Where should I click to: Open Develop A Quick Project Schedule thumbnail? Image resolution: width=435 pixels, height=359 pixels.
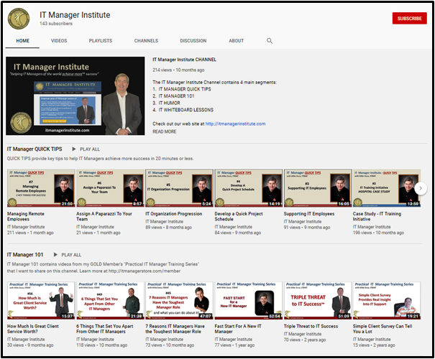pyautogui.click(x=248, y=188)
